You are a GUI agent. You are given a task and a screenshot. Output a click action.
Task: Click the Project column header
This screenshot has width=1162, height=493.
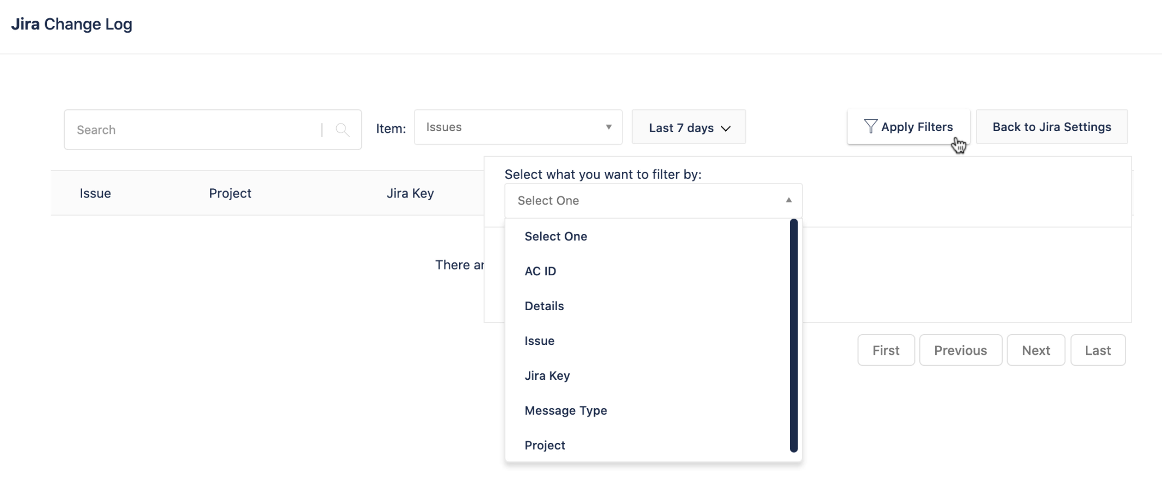230,193
